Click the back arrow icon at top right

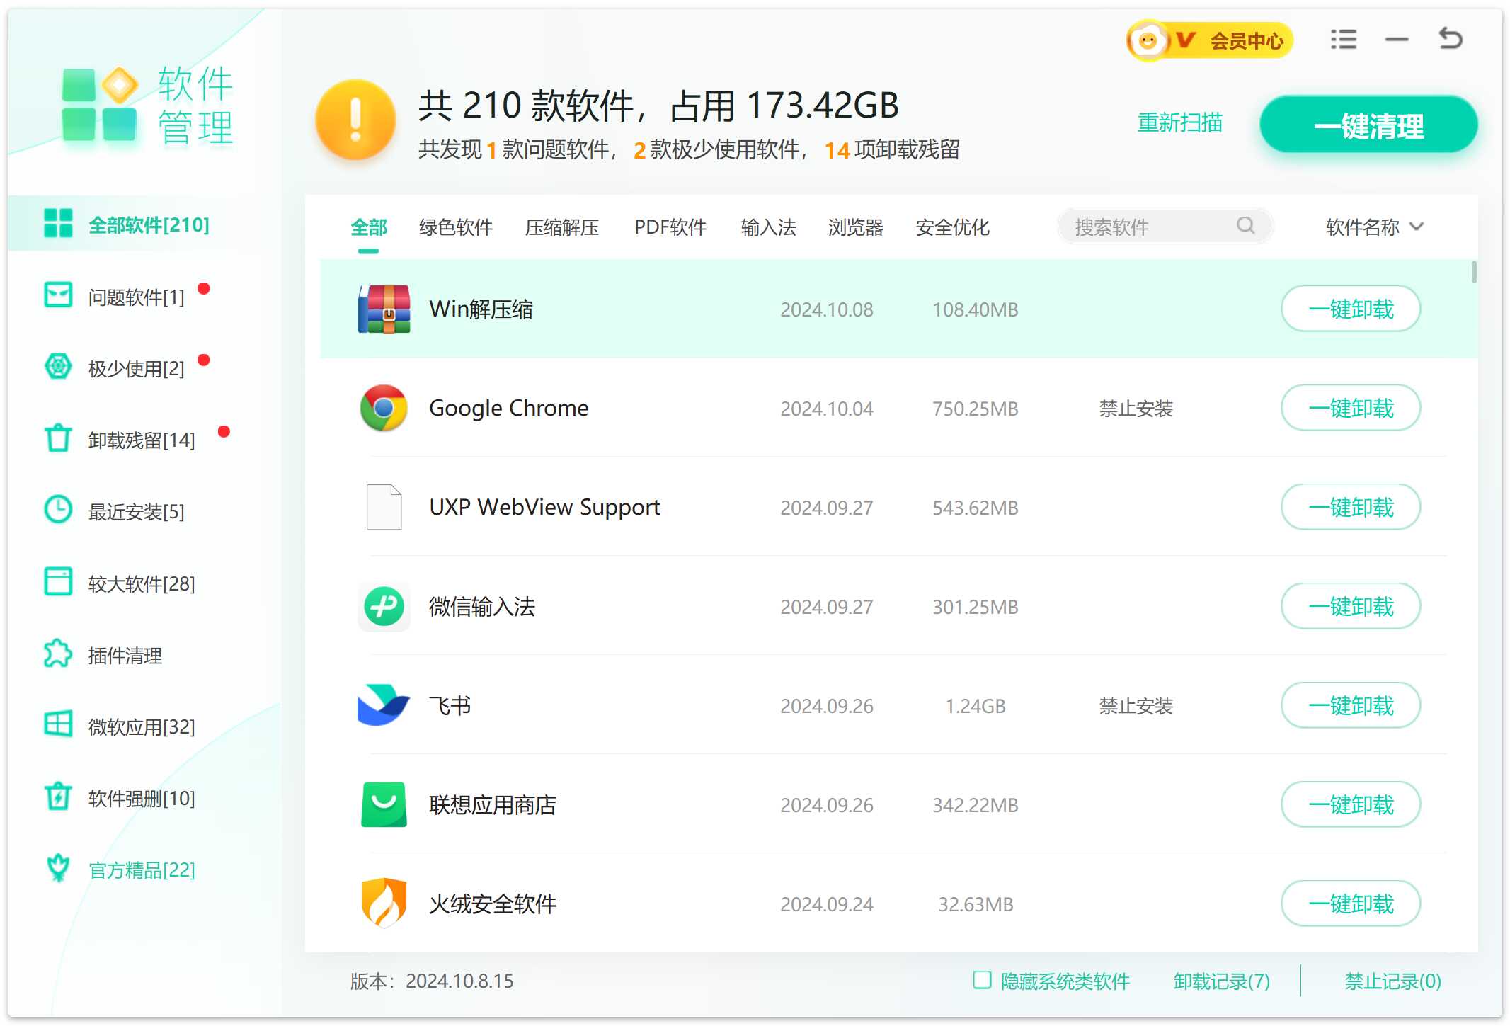point(1451,38)
